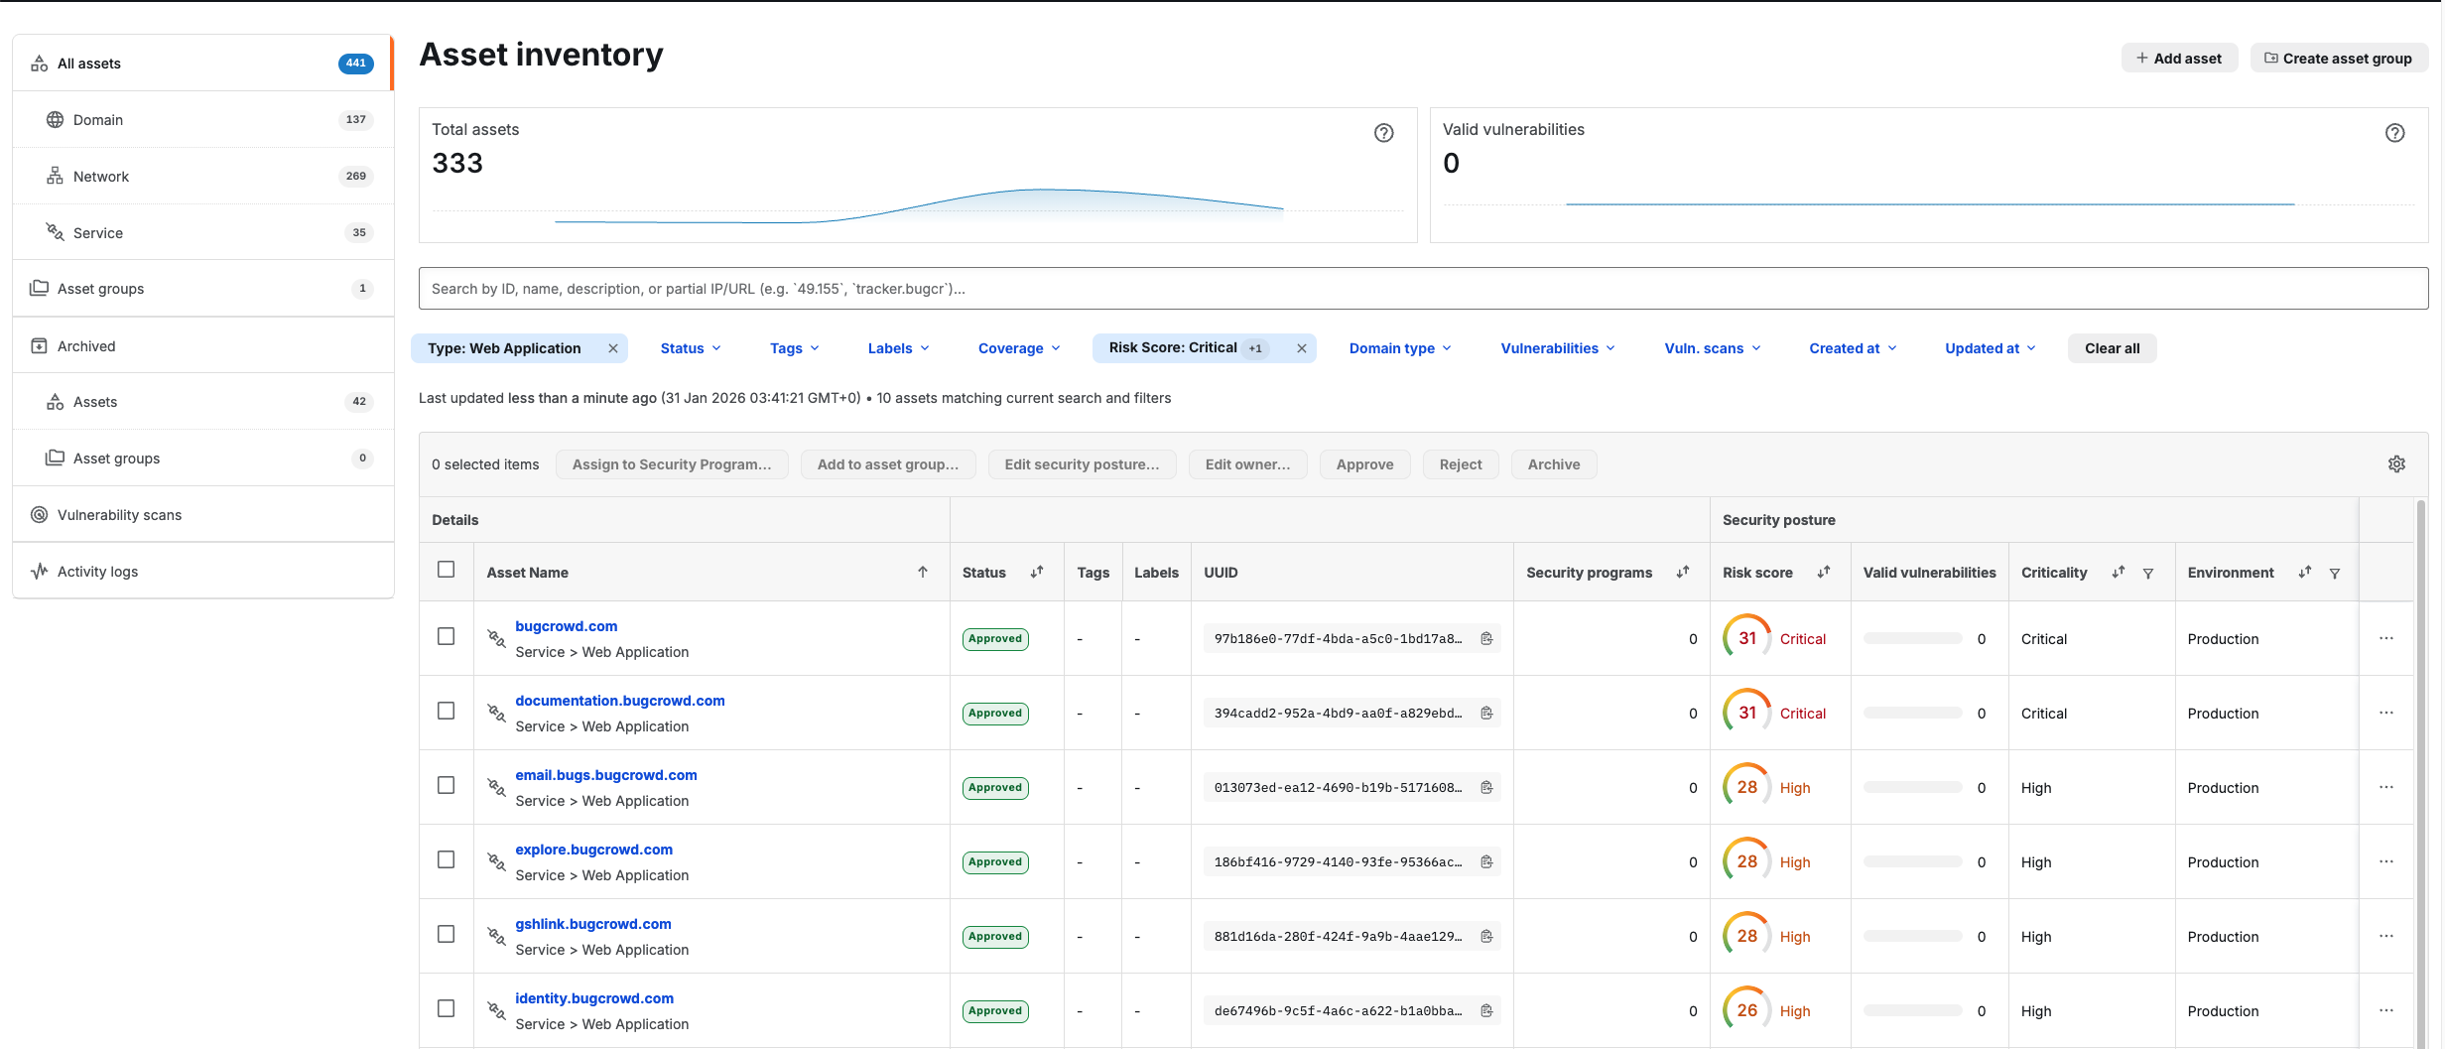Check the email.bugs.bugcrowd.com row checkbox
Image resolution: width=2445 pixels, height=1049 pixels.
(447, 786)
